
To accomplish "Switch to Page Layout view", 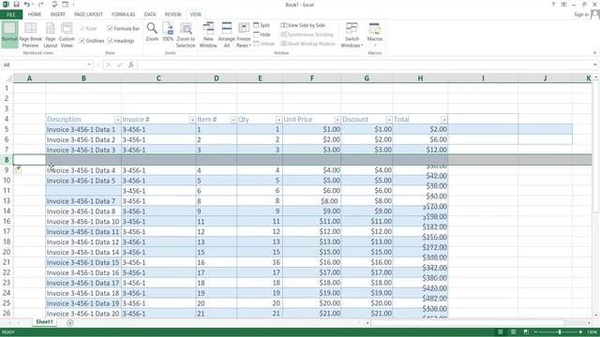I will (50, 35).
